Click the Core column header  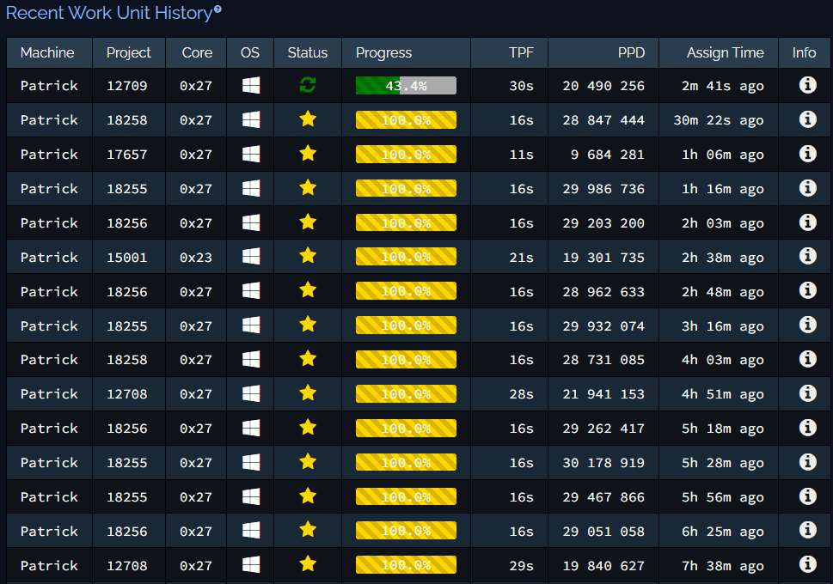(197, 52)
